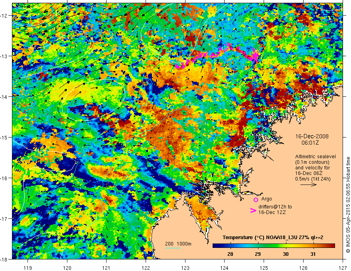Click the text 0.5m/s (1kt 24h)
The height and width of the screenshot is (271, 351).
coord(313,179)
